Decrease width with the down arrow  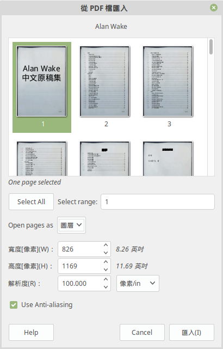[x=106, y=253]
